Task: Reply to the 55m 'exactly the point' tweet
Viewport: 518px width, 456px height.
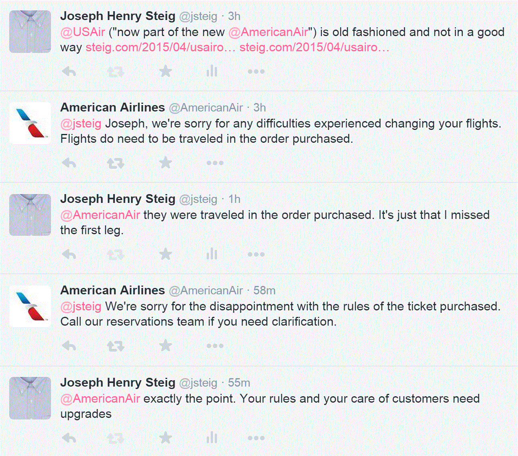Action: click(x=69, y=438)
